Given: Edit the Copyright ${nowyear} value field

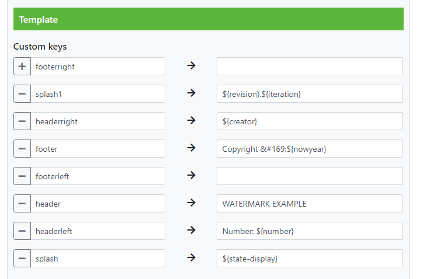Looking at the screenshot, I should point(310,149).
